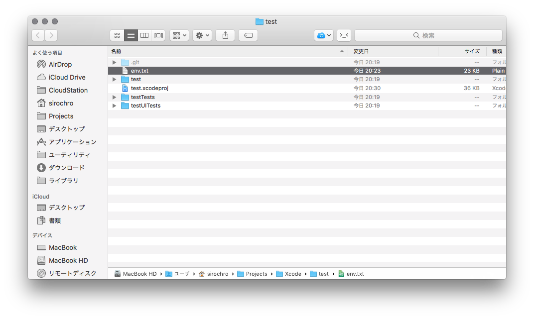Viewport: 534px width, 319px height.
Task: Click the back navigation arrow
Action: pyautogui.click(x=38, y=35)
